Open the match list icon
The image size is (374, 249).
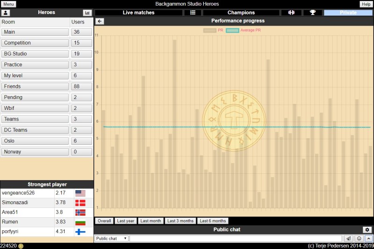(193, 13)
